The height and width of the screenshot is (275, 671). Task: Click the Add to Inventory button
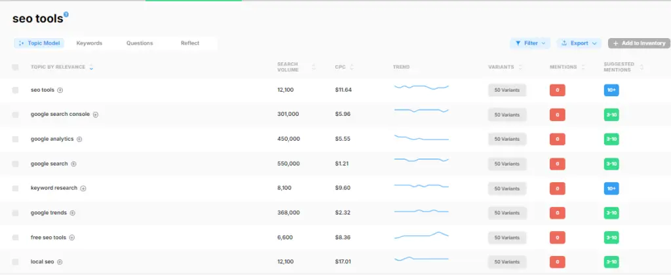tap(638, 43)
